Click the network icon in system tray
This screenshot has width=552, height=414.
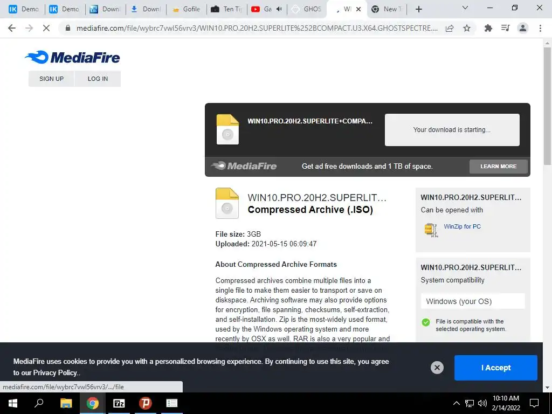tap(470, 403)
